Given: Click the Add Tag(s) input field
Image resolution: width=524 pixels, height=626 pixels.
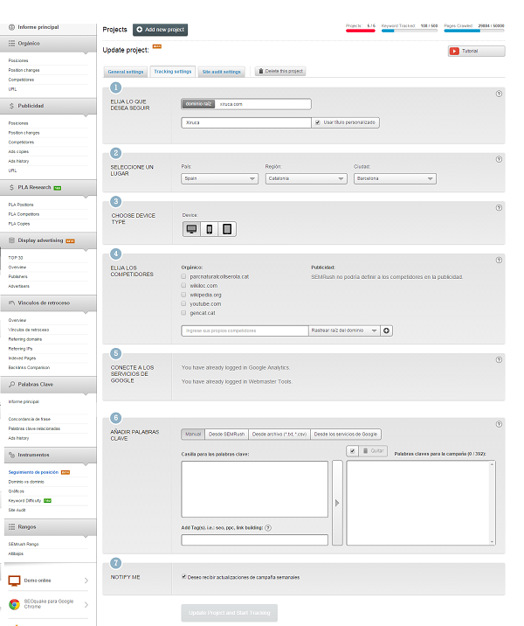Looking at the screenshot, I should point(255,539).
